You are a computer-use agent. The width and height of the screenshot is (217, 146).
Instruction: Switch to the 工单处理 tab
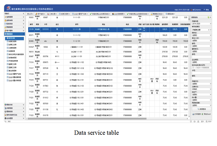click(52, 14)
